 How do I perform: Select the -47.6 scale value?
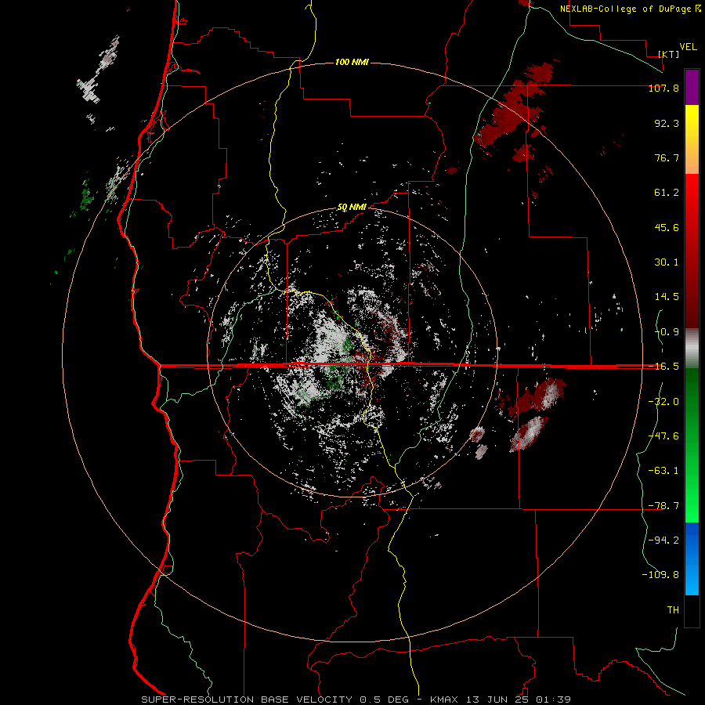point(663,436)
